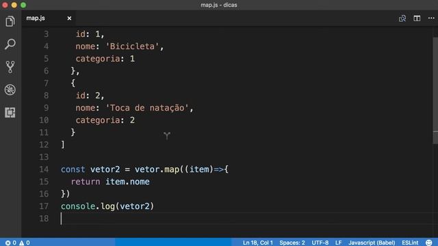The height and width of the screenshot is (246, 438).
Task: Click on 'Bicicleta' string in line 4
Action: (132, 46)
